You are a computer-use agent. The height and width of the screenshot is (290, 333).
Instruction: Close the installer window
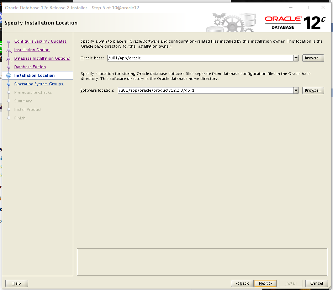[x=323, y=7]
